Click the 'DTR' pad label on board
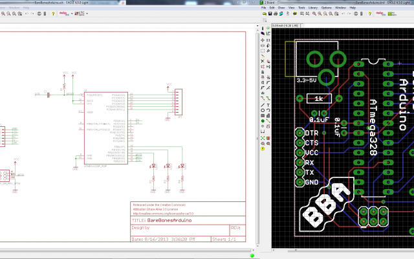This screenshot has height=259, width=414. [312, 133]
